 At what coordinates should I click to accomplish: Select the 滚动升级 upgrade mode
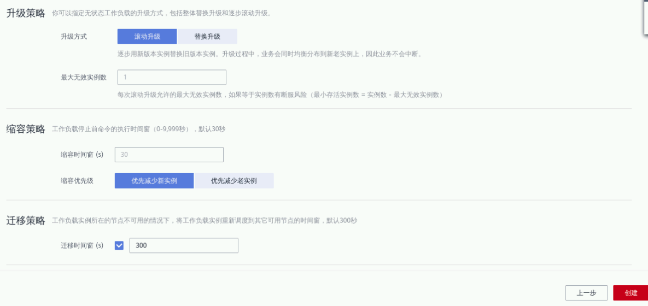point(147,37)
